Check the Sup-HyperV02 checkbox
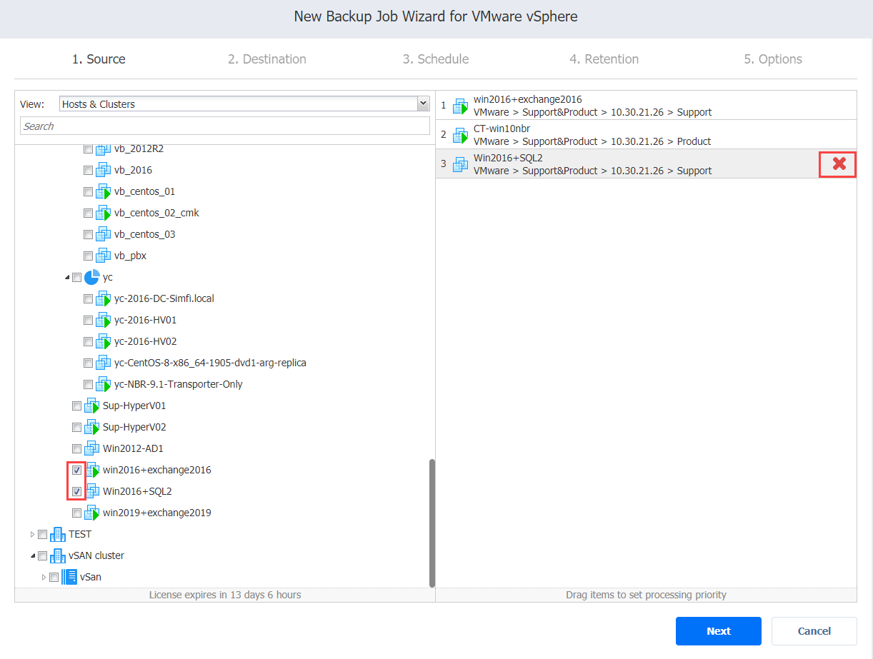 point(76,427)
